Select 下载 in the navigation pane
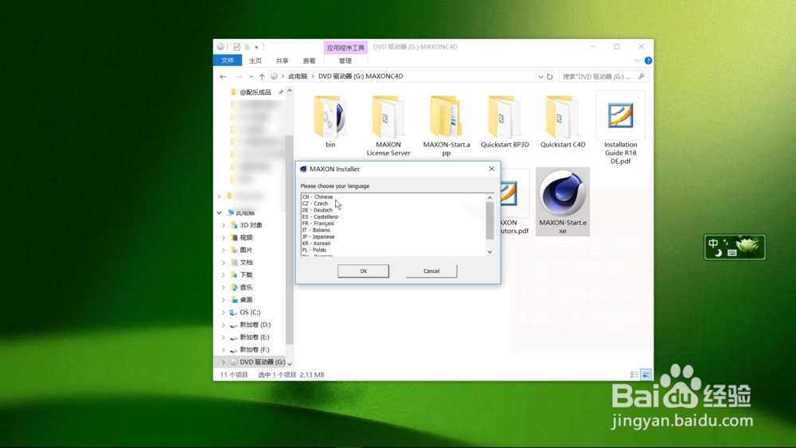 point(246,275)
